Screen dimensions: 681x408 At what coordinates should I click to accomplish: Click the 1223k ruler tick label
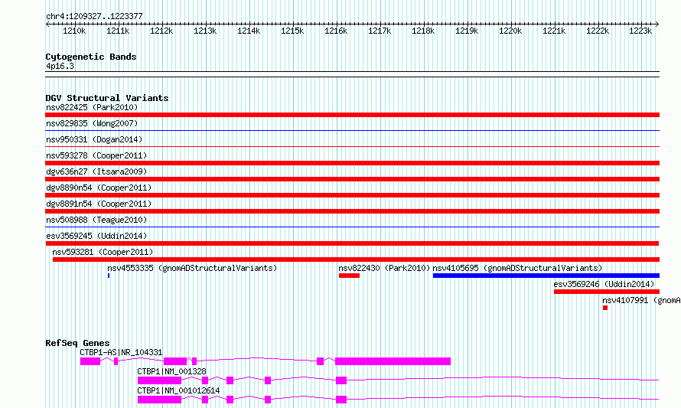coord(640,31)
